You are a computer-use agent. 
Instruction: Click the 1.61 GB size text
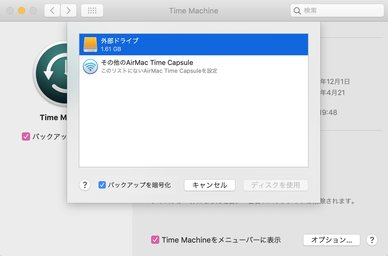point(111,49)
